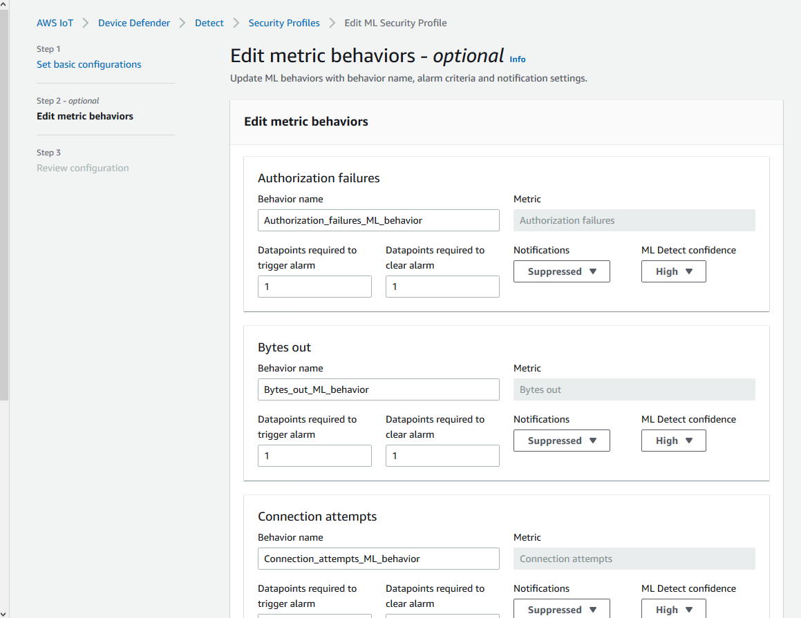
Task: Click the datapoints to trigger alarm field for Authorization failures
Action: pos(314,286)
